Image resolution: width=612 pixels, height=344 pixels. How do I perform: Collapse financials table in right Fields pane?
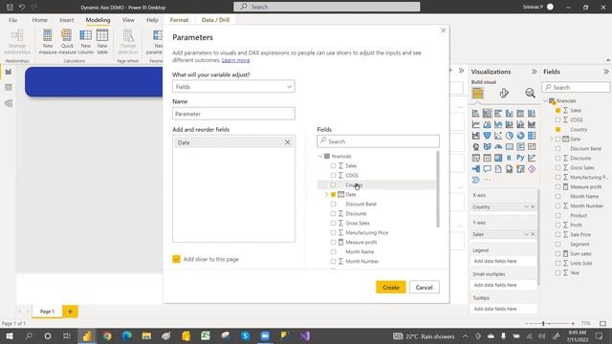(546, 100)
